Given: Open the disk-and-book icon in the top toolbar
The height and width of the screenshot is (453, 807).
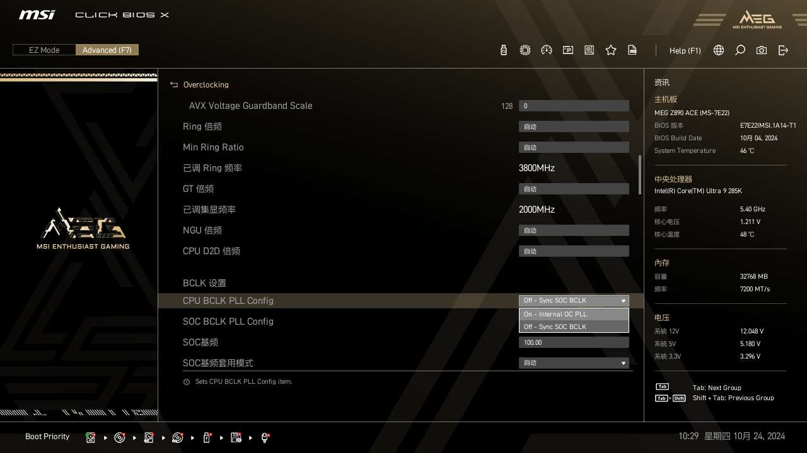Looking at the screenshot, I should point(589,50).
